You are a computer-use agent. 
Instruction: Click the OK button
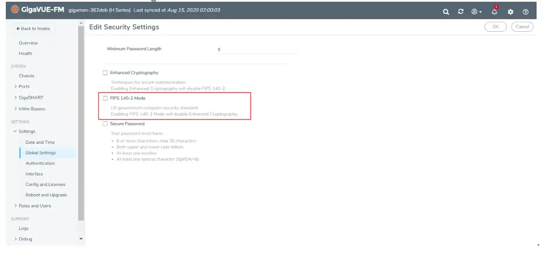pos(495,27)
